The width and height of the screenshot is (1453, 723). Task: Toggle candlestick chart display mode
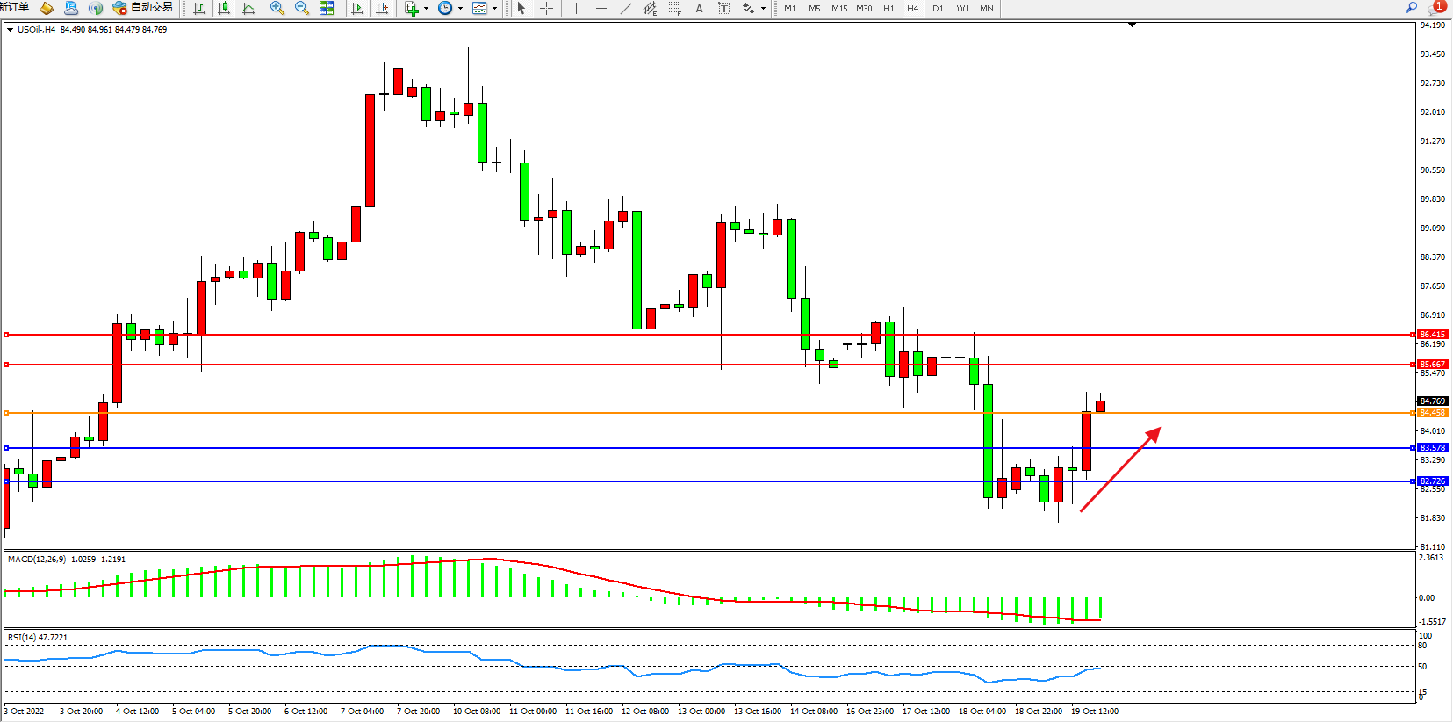(x=224, y=8)
